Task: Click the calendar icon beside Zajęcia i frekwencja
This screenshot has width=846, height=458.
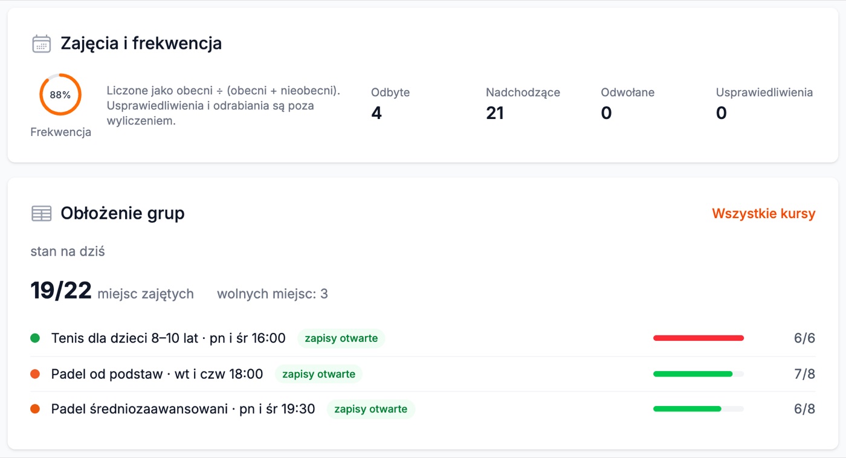Action: [41, 44]
